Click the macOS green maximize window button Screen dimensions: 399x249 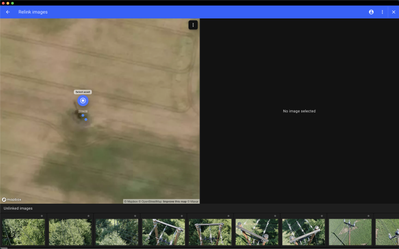click(x=12, y=3)
